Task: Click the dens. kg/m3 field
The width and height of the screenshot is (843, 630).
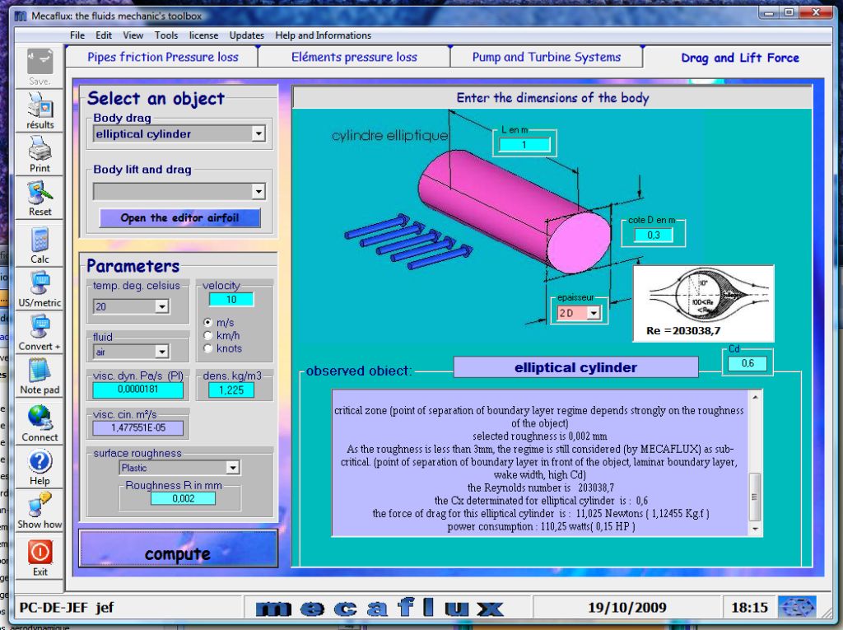Action: tap(231, 390)
